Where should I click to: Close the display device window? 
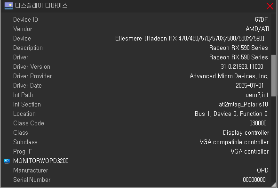point(270,6)
